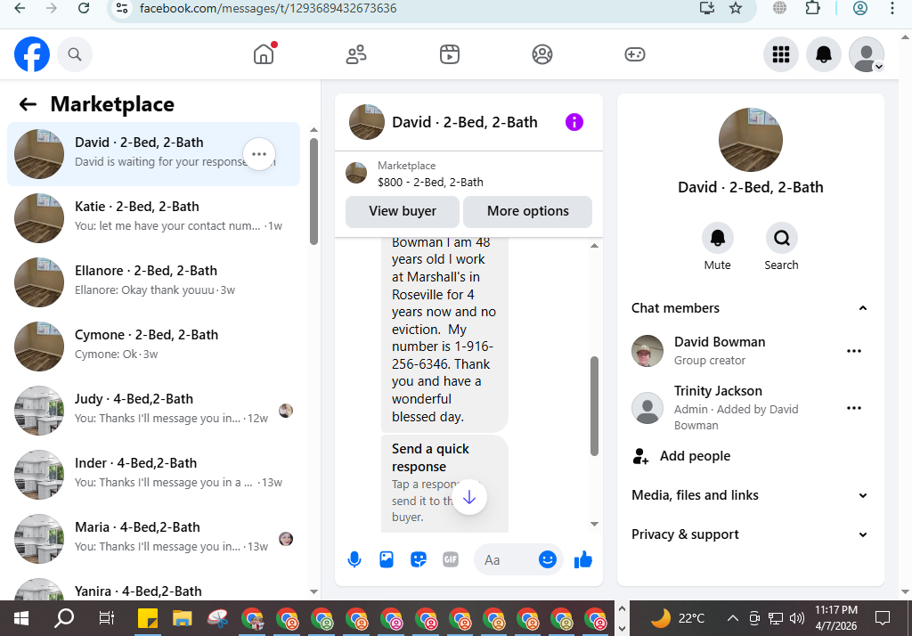This screenshot has width=912, height=636.
Task: Go to the Home feed icon
Action: pyautogui.click(x=264, y=54)
